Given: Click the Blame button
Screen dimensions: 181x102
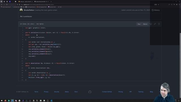Looking at the screenshot, I should point(145,24).
